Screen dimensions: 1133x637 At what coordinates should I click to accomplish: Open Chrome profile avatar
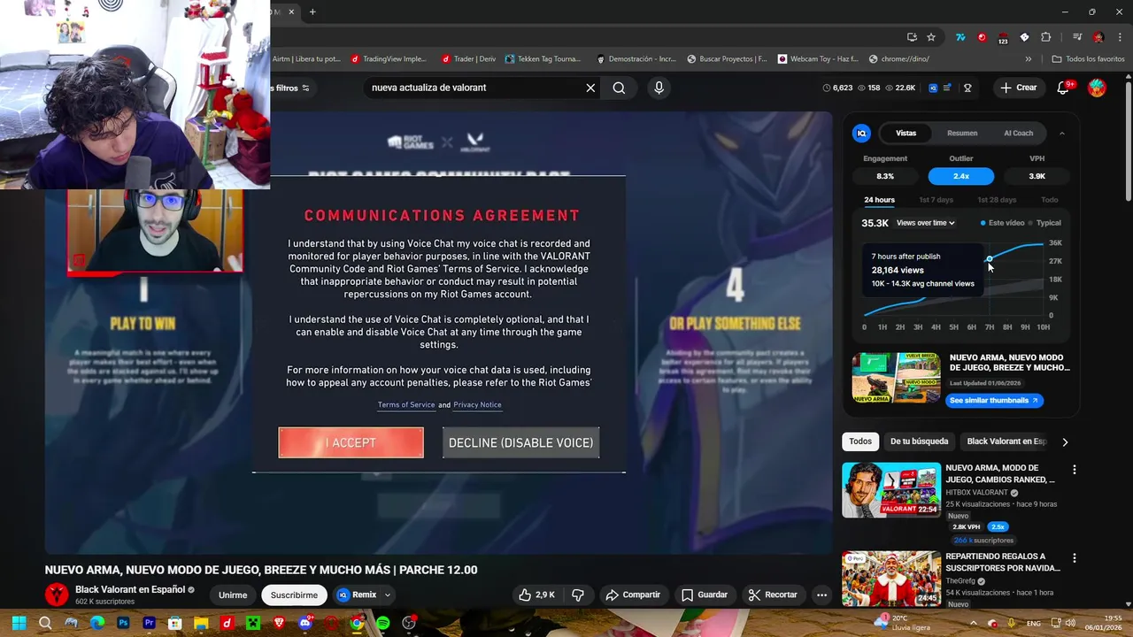click(1098, 37)
